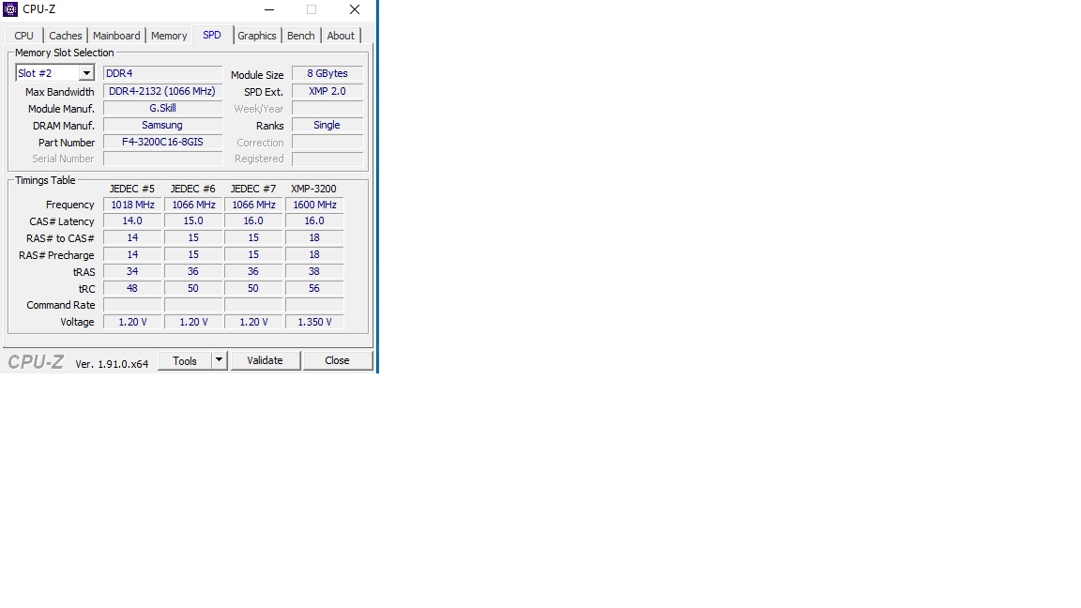
Task: Click the CPU-Z app icon in title bar
Action: (10, 9)
